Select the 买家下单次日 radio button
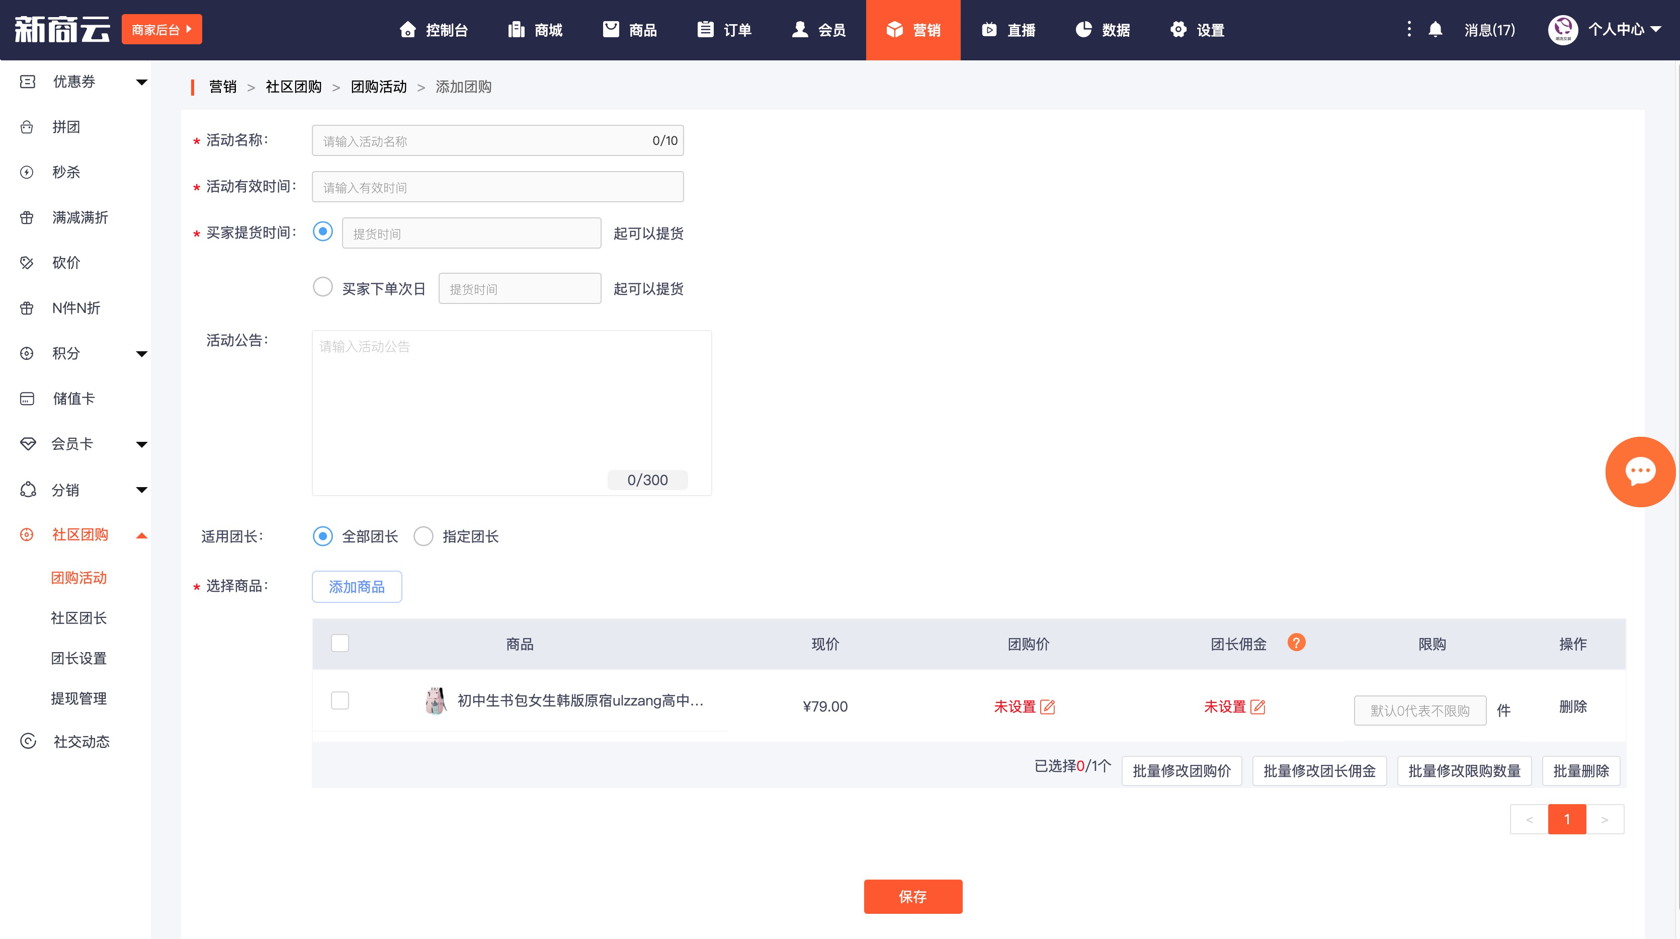 (x=323, y=287)
